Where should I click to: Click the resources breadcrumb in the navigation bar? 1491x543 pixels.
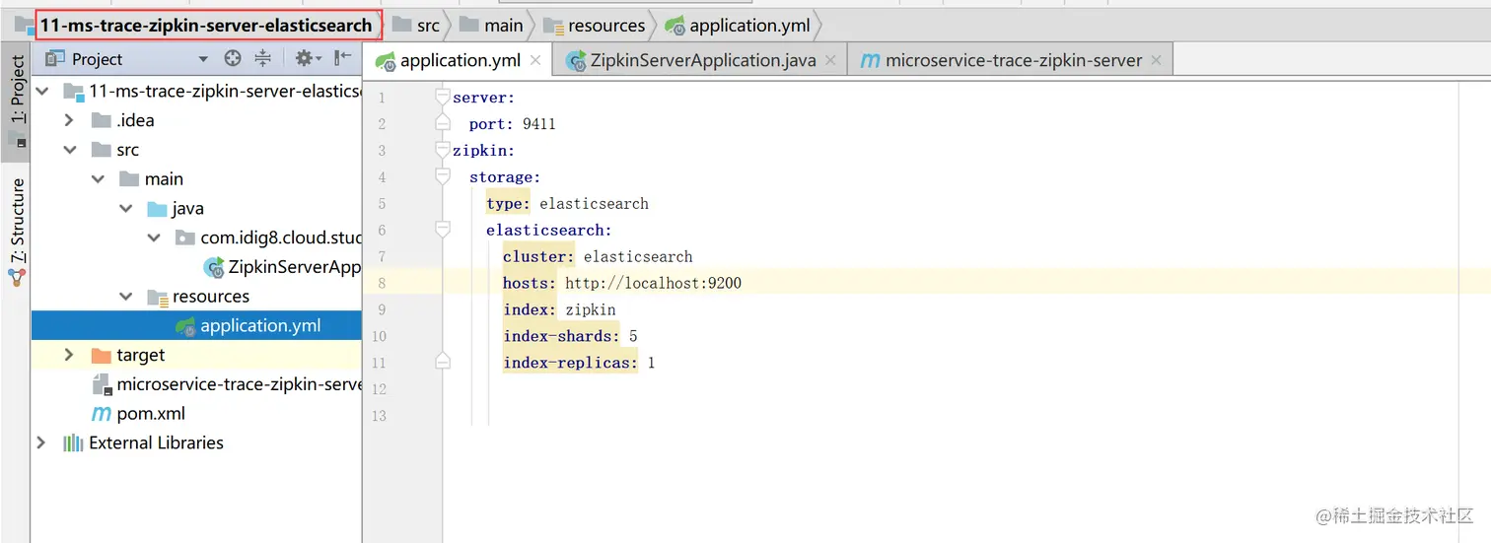[595, 25]
